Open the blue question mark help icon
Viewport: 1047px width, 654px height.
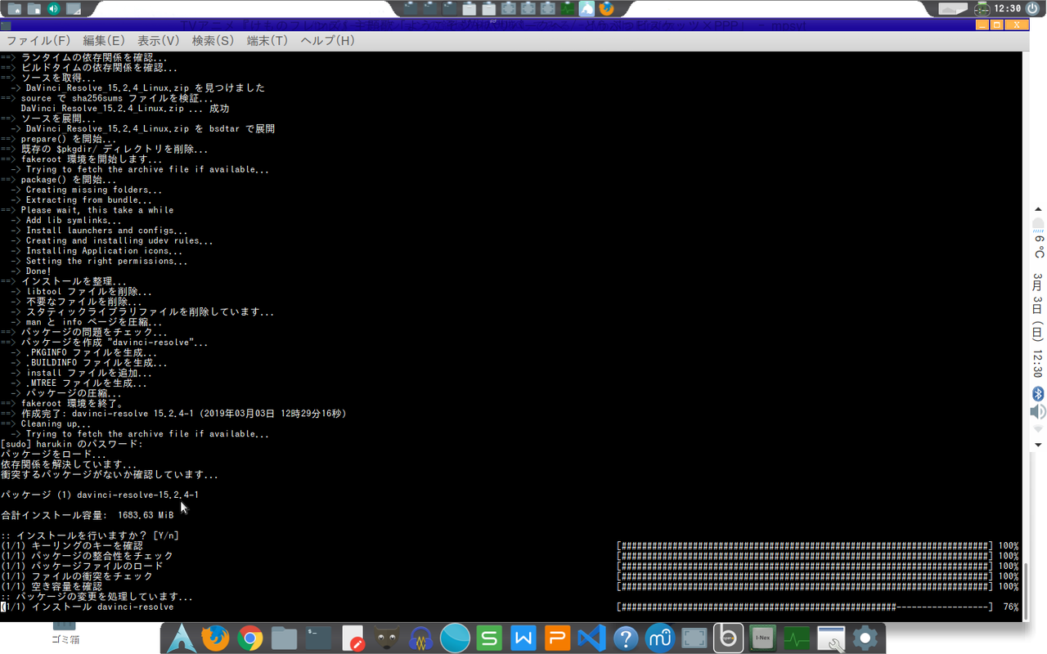(626, 638)
